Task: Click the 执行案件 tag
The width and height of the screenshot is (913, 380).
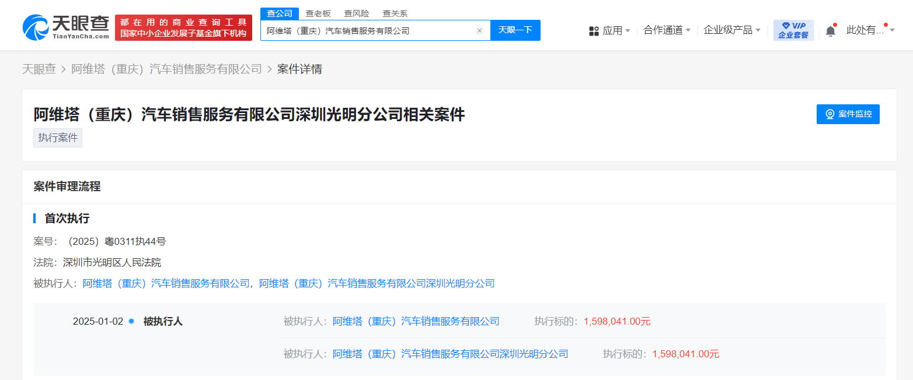Action: pos(58,138)
